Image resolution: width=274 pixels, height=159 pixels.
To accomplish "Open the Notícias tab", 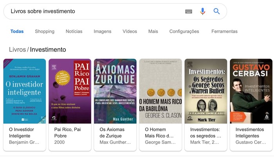I will click(74, 31).
